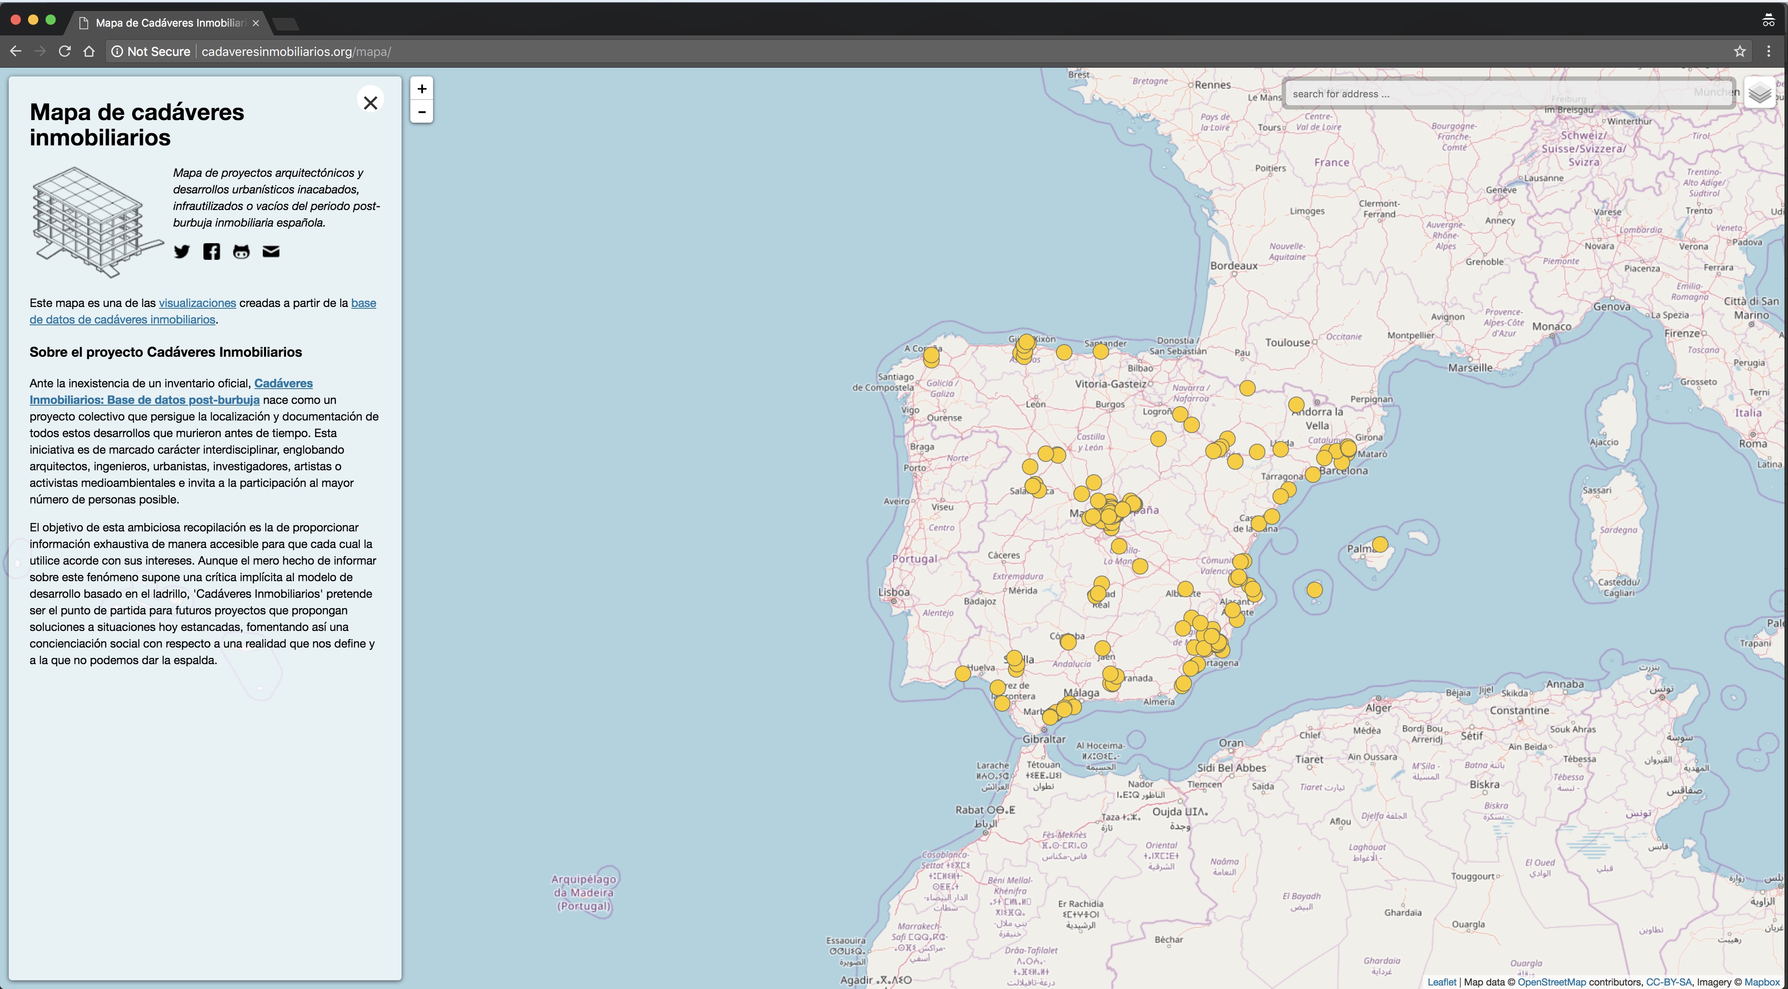Zoom out the map
The image size is (1788, 989).
pyautogui.click(x=422, y=112)
